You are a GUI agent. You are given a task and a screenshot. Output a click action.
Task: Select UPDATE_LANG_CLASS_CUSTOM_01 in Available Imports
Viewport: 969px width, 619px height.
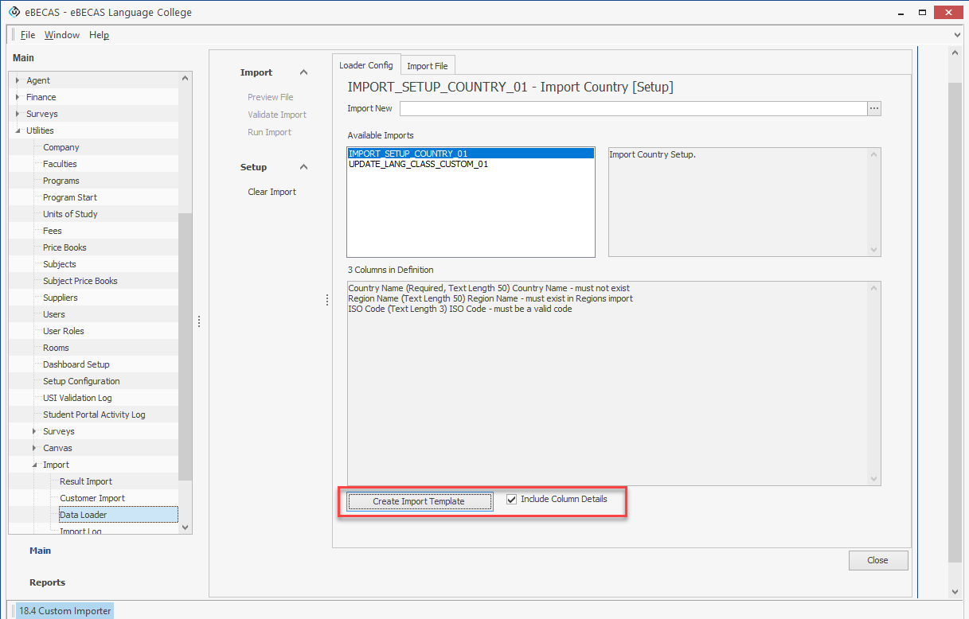click(x=418, y=164)
